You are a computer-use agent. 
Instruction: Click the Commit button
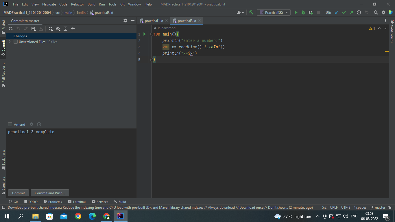pyautogui.click(x=19, y=193)
